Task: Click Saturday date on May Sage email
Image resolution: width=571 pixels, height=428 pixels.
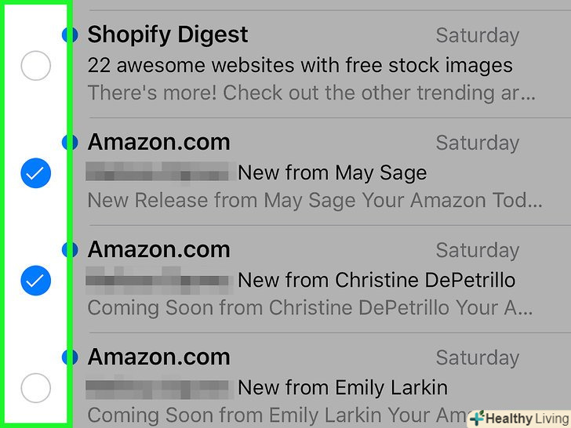Action: pyautogui.click(x=477, y=143)
